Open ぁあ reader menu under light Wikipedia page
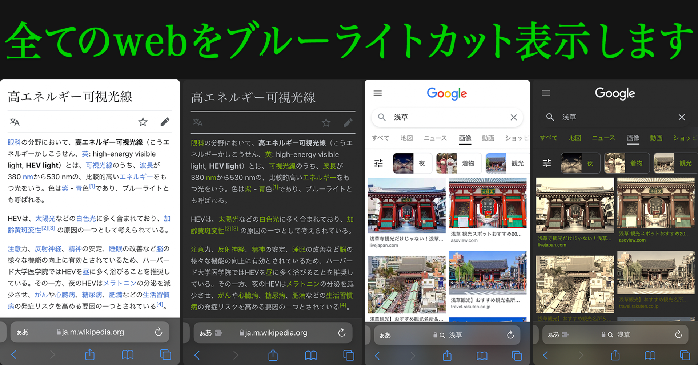The height and width of the screenshot is (365, 698). (x=23, y=332)
